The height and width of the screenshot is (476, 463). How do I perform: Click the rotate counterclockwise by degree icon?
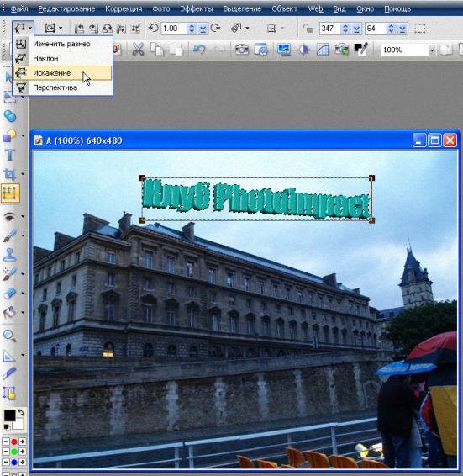[154, 29]
